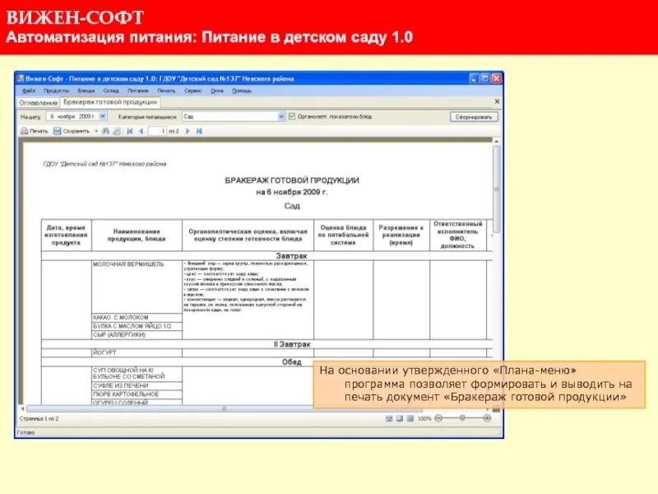This screenshot has height=494, width=658.
Task: Click the zoom slider handle
Action: click(462, 418)
